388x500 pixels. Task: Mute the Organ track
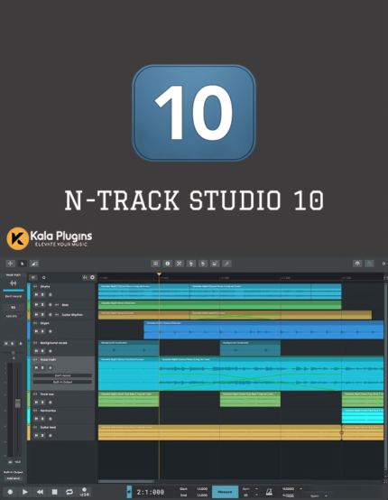click(36, 331)
